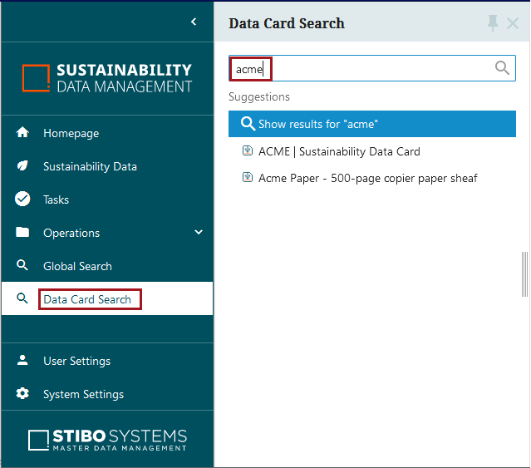
Task: Select Show results for "acme"
Action: 371,124
